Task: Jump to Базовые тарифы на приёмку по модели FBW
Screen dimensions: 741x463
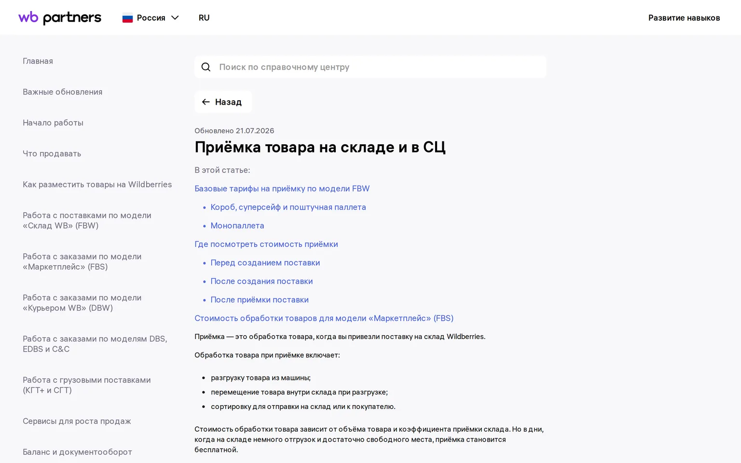Action: point(282,189)
